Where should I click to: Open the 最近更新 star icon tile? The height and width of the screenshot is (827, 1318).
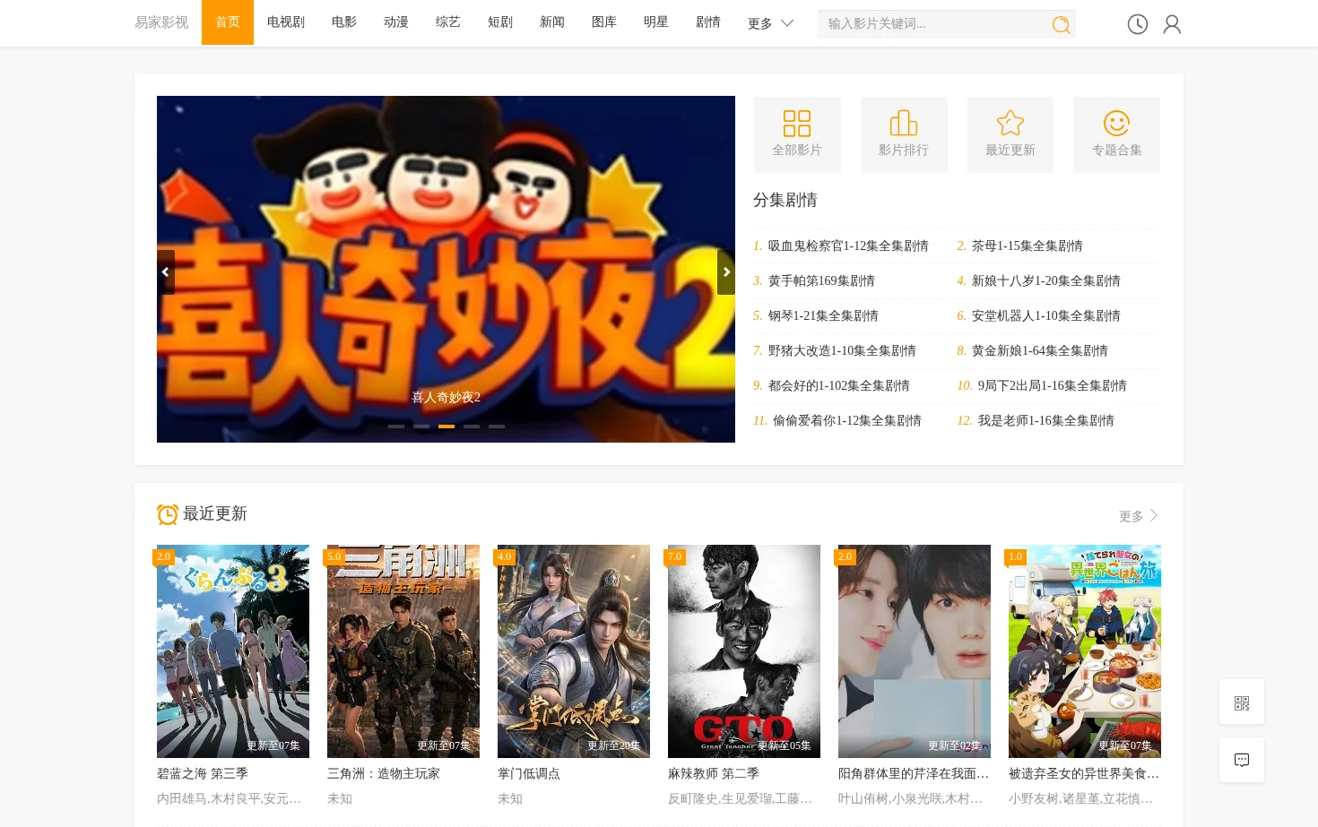tap(1010, 134)
